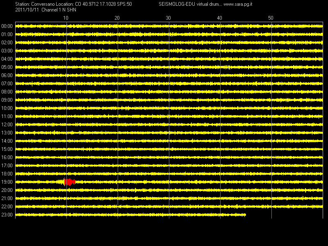Screen dimensions: 328x246
Task: Select the 06:00 hour label
Action: point(7,75)
